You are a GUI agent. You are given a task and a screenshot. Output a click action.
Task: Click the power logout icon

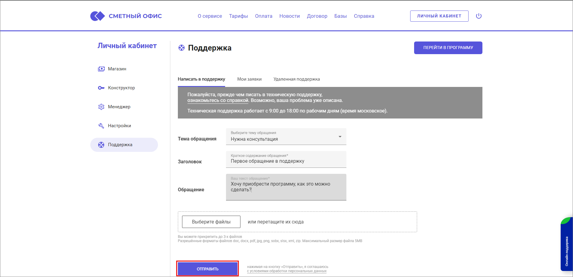pyautogui.click(x=479, y=16)
